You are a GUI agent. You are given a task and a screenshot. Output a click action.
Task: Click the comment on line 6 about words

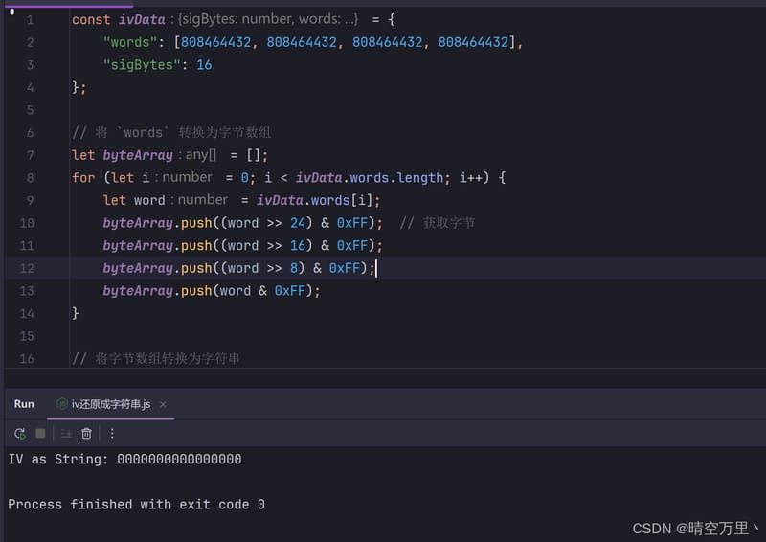point(171,133)
